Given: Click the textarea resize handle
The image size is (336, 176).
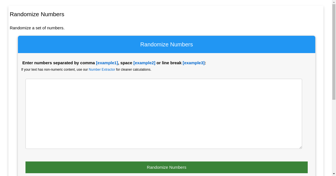Looking at the screenshot, I should (300, 147).
